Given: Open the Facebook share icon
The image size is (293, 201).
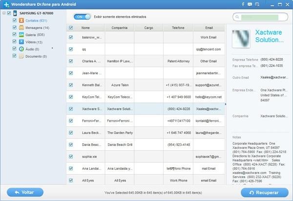Looking at the screenshot, I should 243,4.
